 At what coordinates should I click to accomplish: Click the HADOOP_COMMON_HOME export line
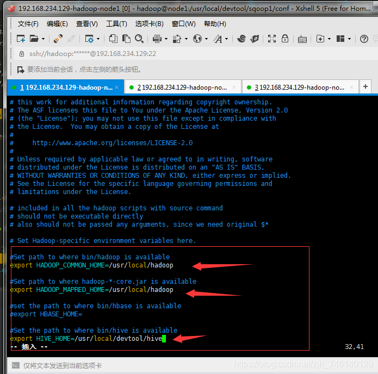[x=91, y=265]
